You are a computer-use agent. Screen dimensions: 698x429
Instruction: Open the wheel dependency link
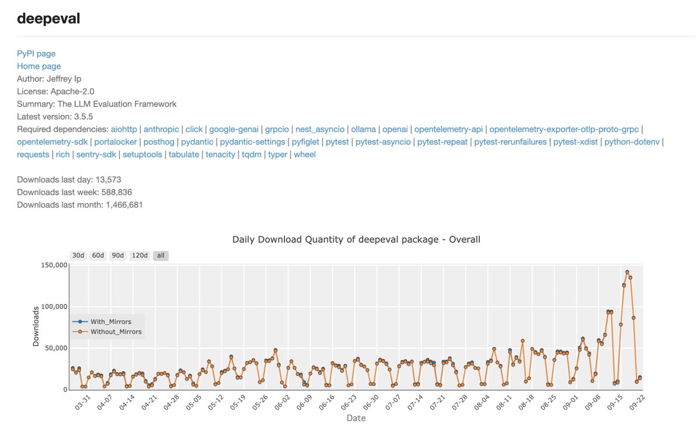tap(305, 155)
